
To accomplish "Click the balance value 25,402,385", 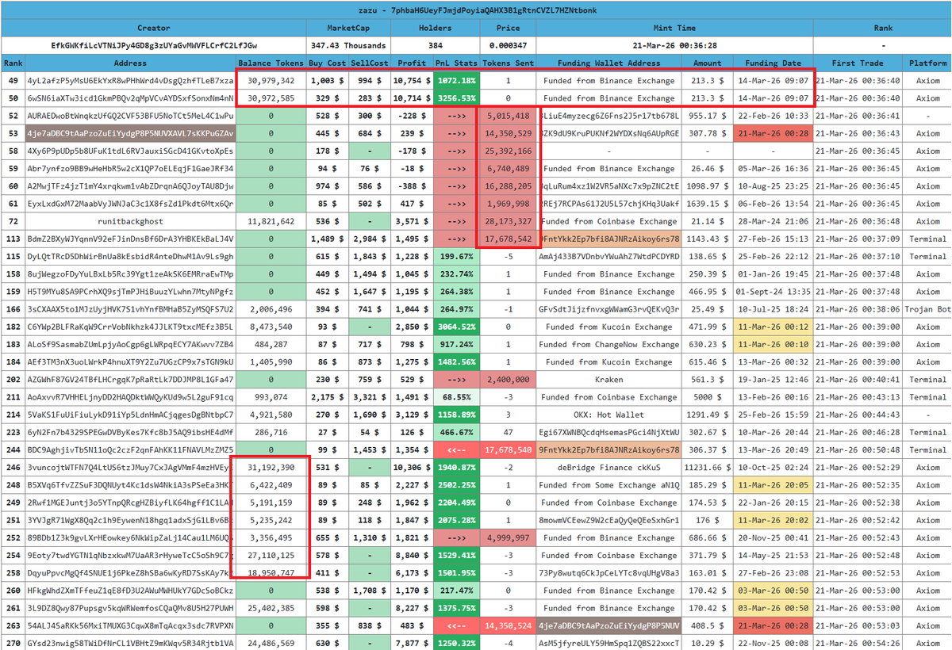I will [x=271, y=608].
